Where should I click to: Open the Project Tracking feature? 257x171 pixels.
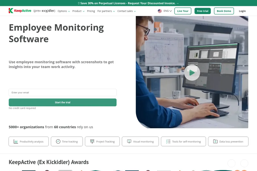point(102,141)
